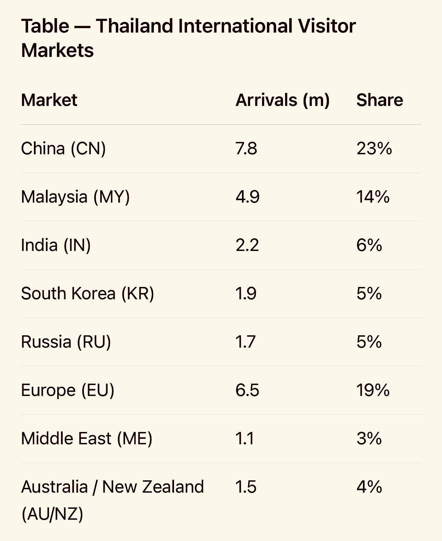
Task: Click South Korea's 1.9 arrivals value
Action: (246, 293)
